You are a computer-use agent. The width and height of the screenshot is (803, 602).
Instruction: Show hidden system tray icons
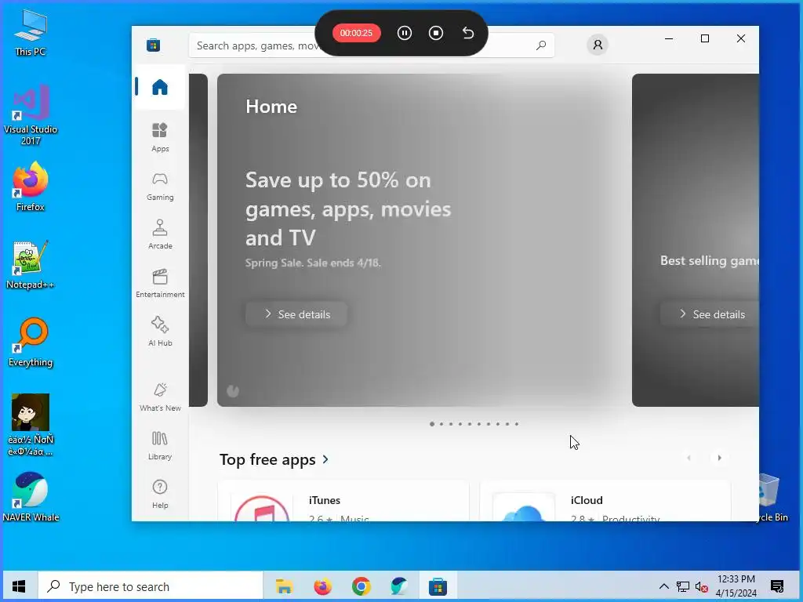coord(663,586)
